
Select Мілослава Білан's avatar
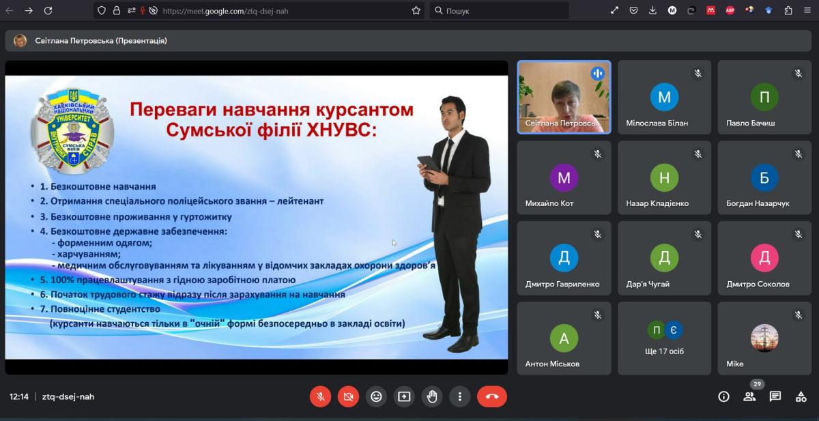click(664, 98)
